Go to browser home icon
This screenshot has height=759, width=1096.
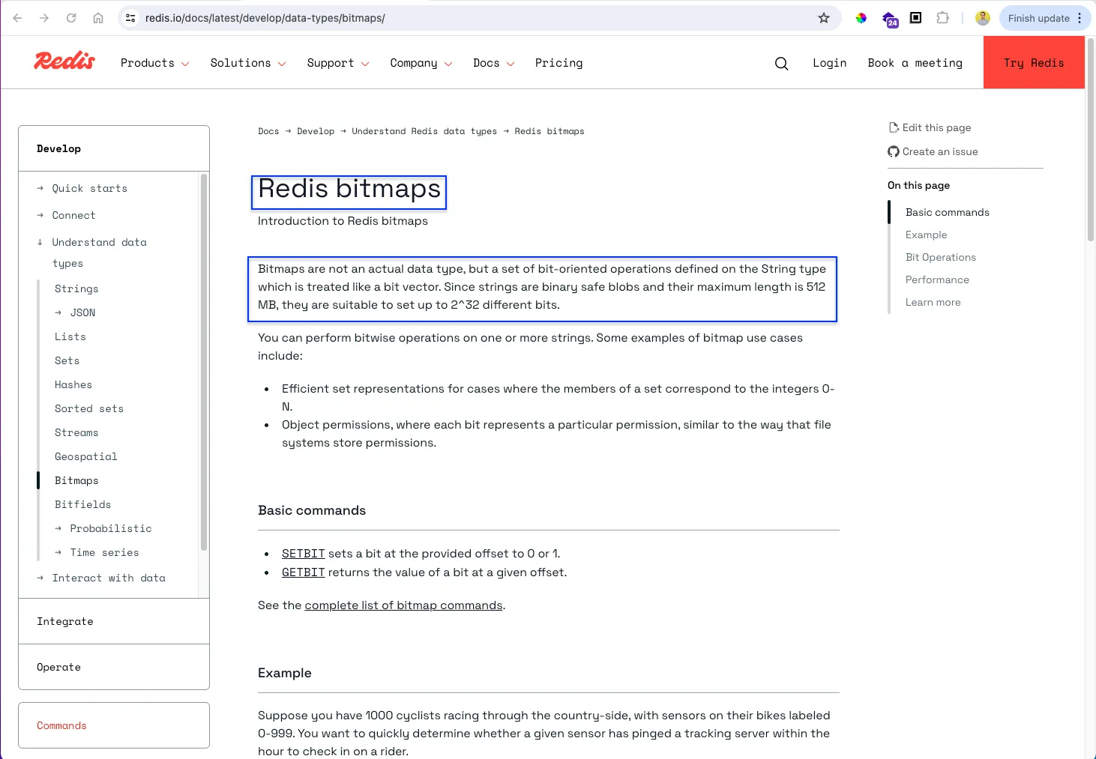coord(98,18)
